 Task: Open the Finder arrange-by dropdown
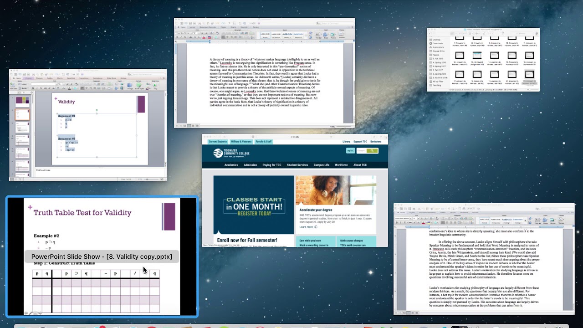point(471,33)
